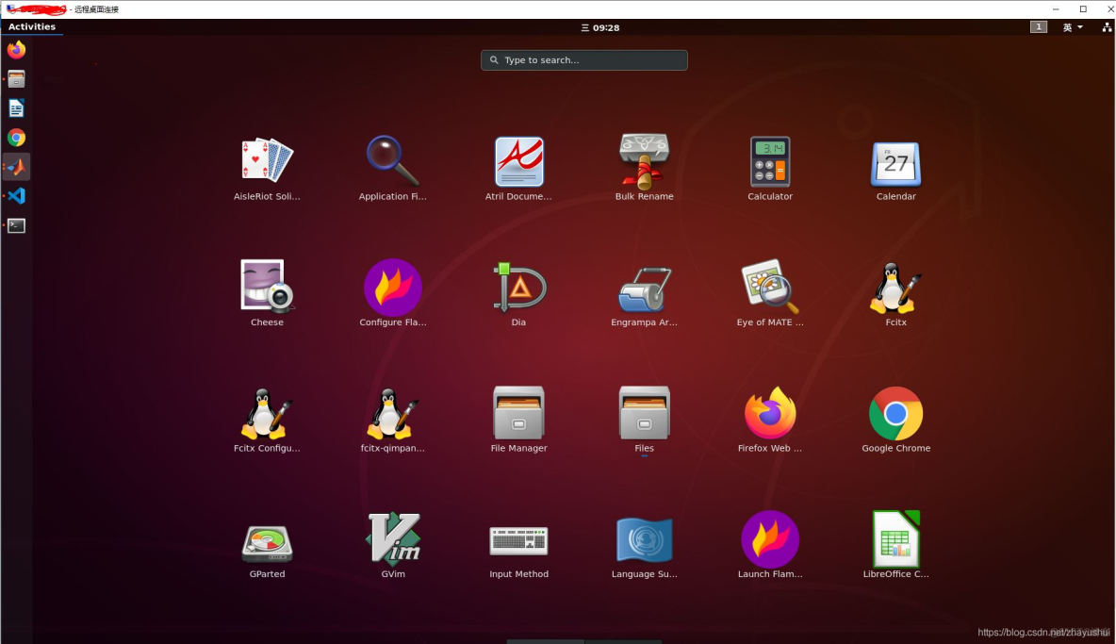Screen dimensions: 1116x644
Task: Open input language dropdown in top bar
Action: [1073, 27]
